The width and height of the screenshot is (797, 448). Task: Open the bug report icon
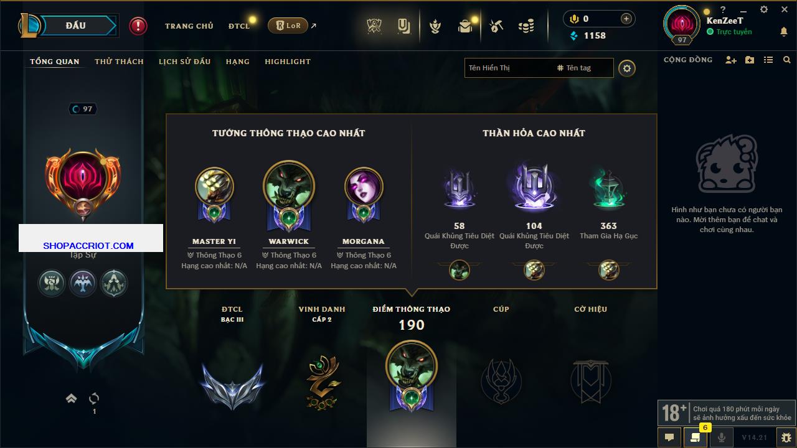point(786,437)
